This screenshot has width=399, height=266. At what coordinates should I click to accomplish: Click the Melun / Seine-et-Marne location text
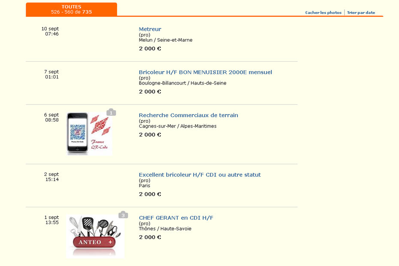tap(166, 40)
